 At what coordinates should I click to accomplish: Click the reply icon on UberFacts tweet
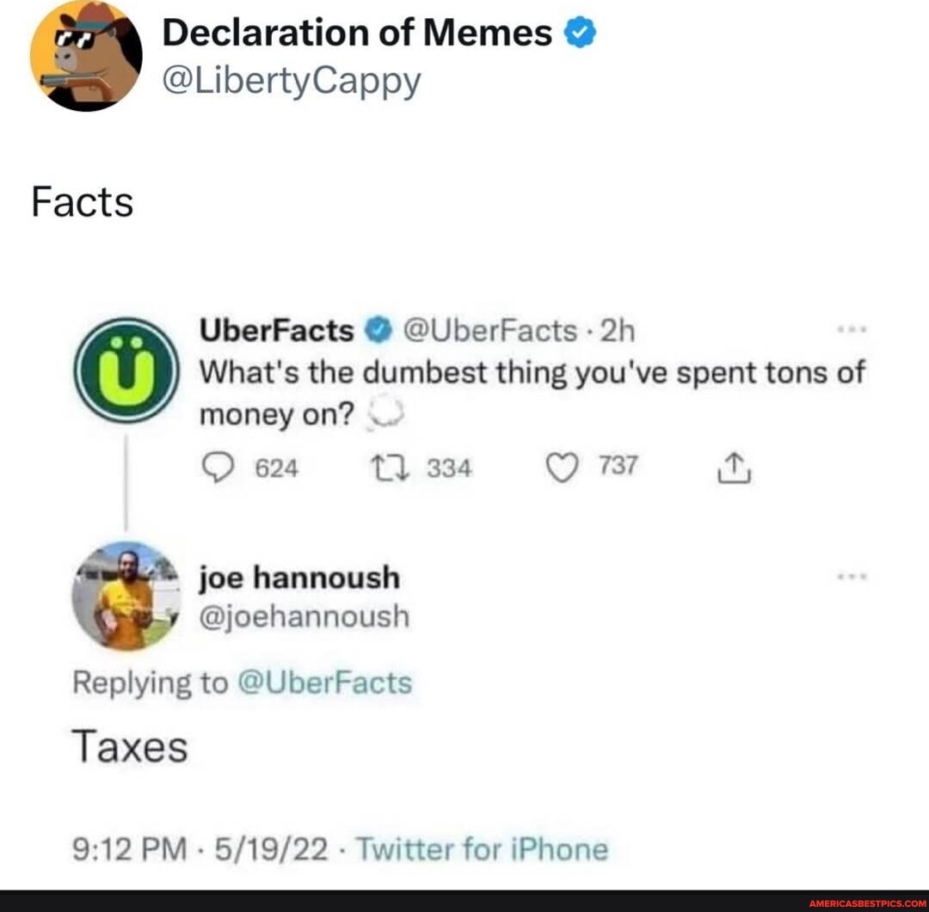pos(220,466)
